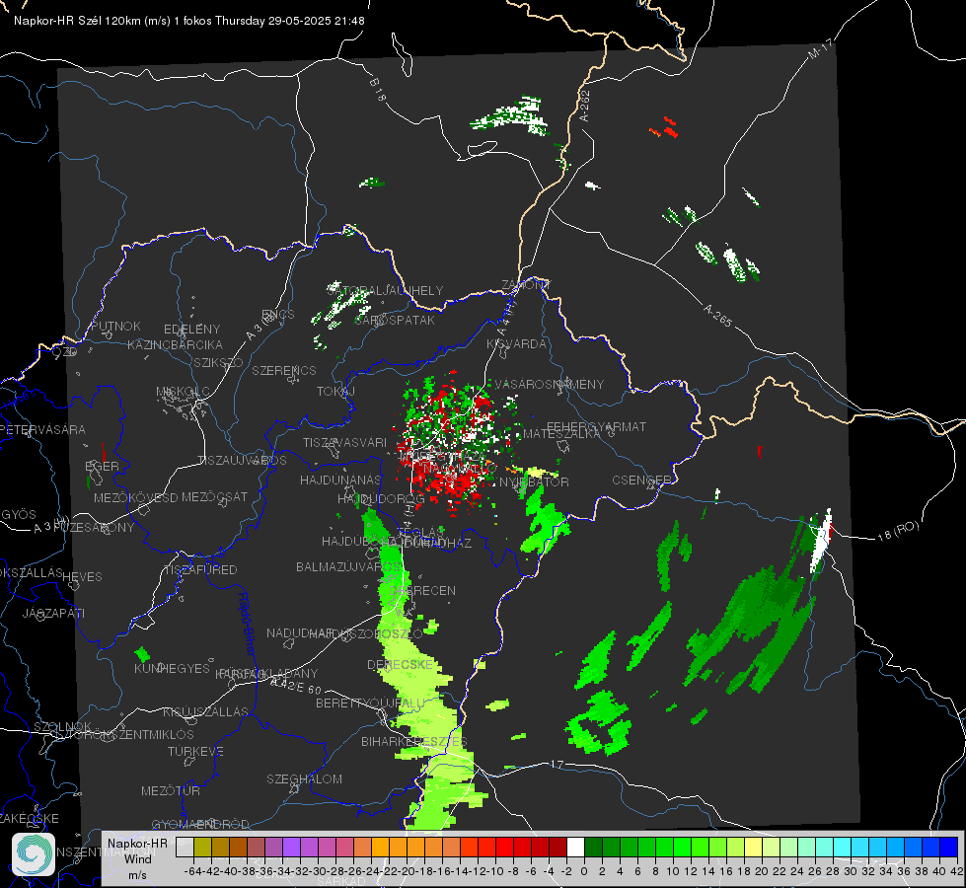
Task: Click the MÁTÉSZALKA city label
Action: 561,433
